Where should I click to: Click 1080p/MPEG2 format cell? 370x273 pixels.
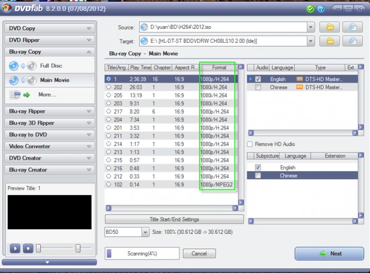click(x=217, y=185)
